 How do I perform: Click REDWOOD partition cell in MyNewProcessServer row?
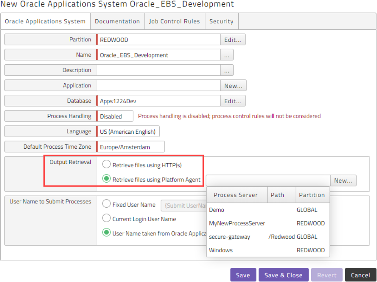[x=311, y=223]
